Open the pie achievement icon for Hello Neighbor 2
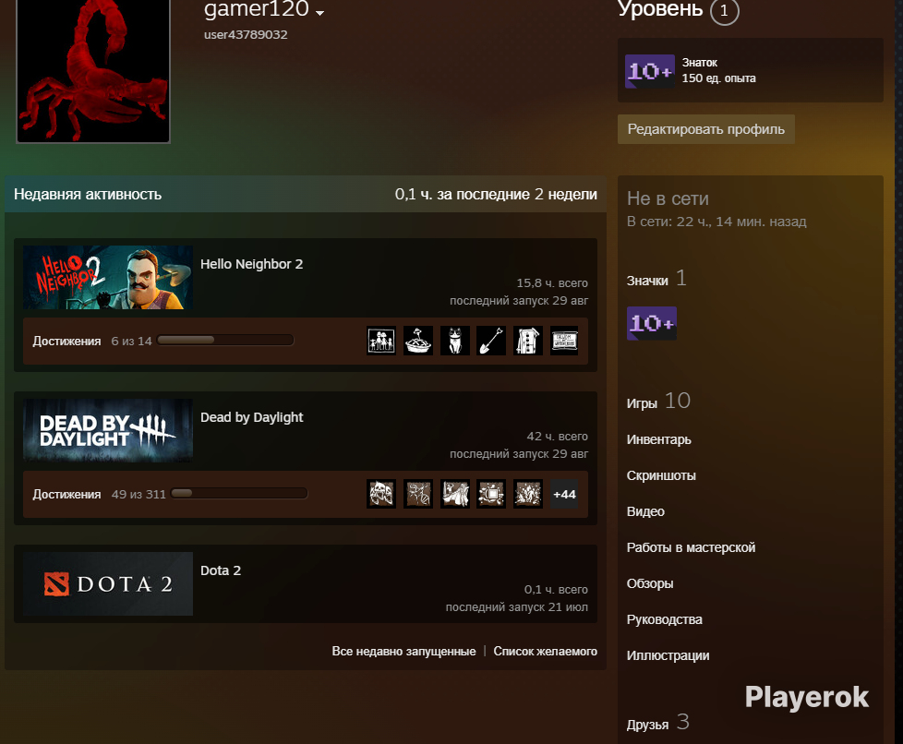The height and width of the screenshot is (744, 903). tap(418, 341)
